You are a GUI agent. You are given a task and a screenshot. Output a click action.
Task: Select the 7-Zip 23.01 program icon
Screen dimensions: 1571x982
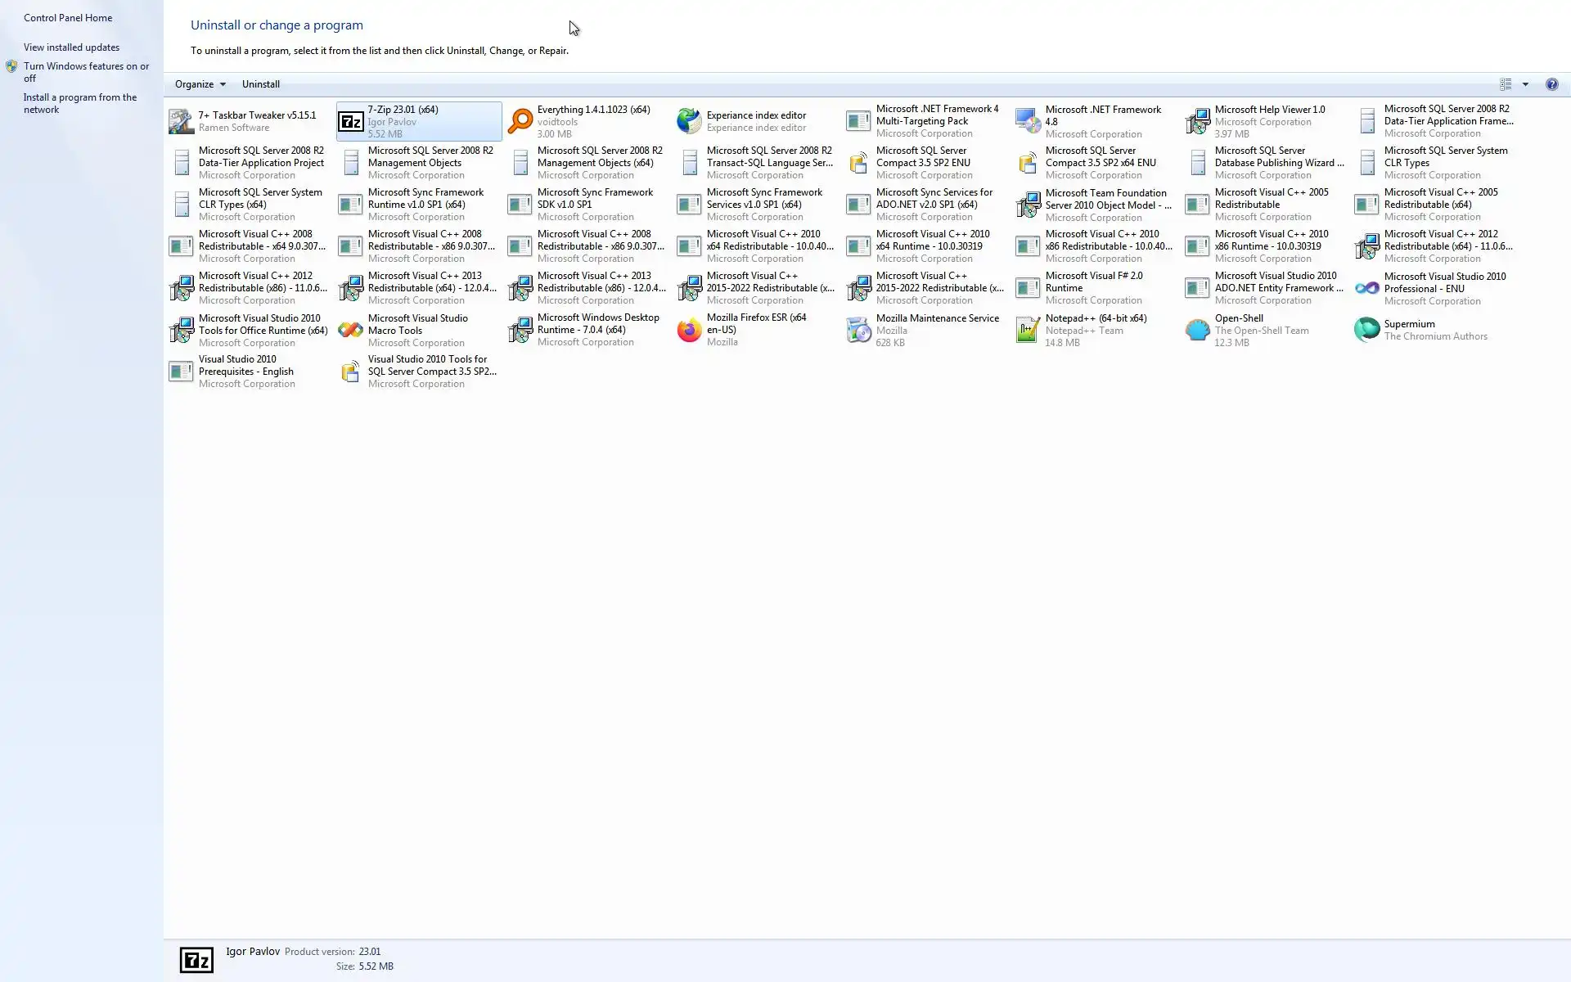[351, 122]
